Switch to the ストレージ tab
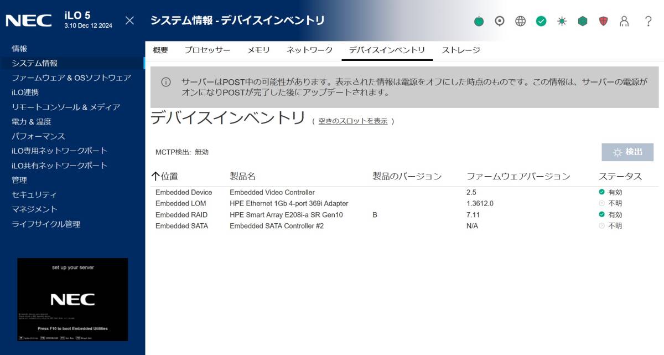The image size is (664, 355). [x=461, y=49]
